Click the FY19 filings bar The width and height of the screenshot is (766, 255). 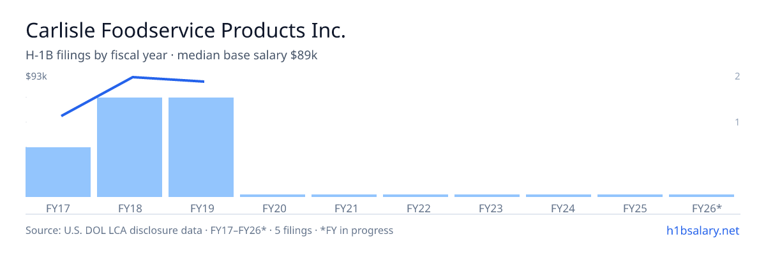201,147
